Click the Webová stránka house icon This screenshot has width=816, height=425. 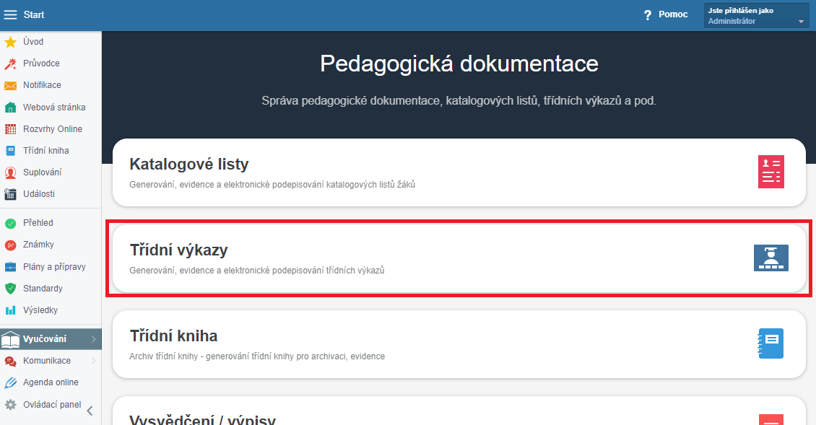10,108
